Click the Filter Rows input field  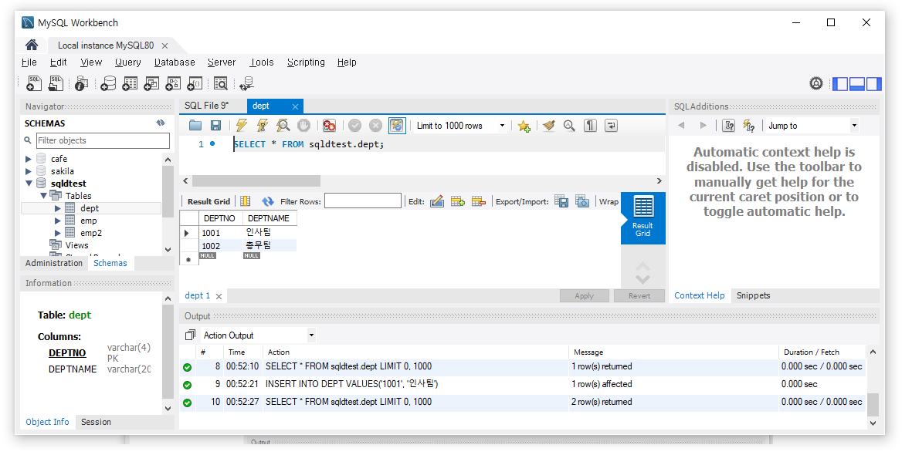coord(363,201)
